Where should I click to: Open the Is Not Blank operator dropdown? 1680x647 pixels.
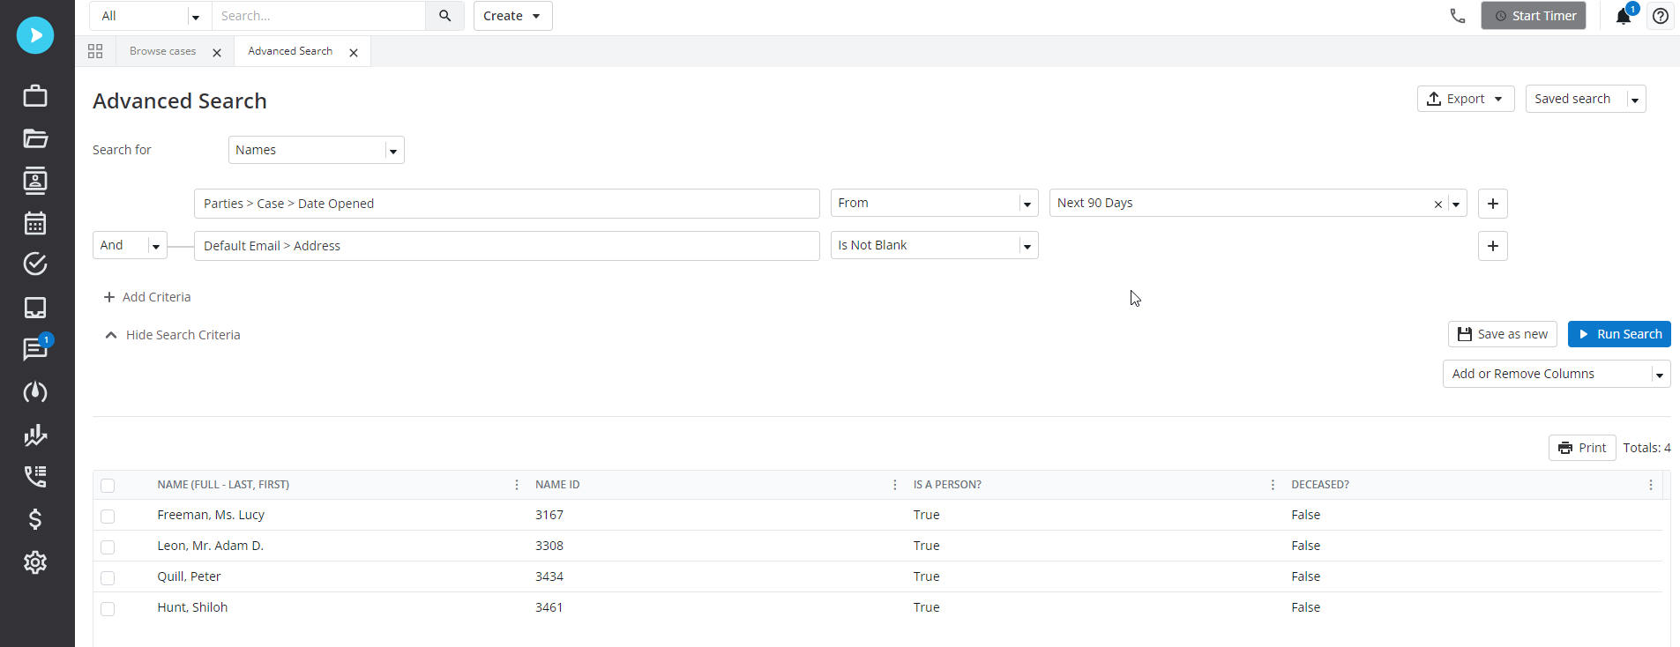point(935,245)
